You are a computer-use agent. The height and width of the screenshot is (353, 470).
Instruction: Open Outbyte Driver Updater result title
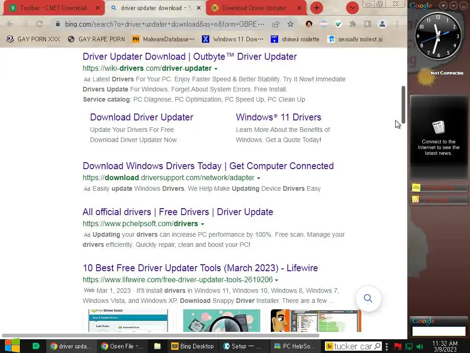point(190,57)
